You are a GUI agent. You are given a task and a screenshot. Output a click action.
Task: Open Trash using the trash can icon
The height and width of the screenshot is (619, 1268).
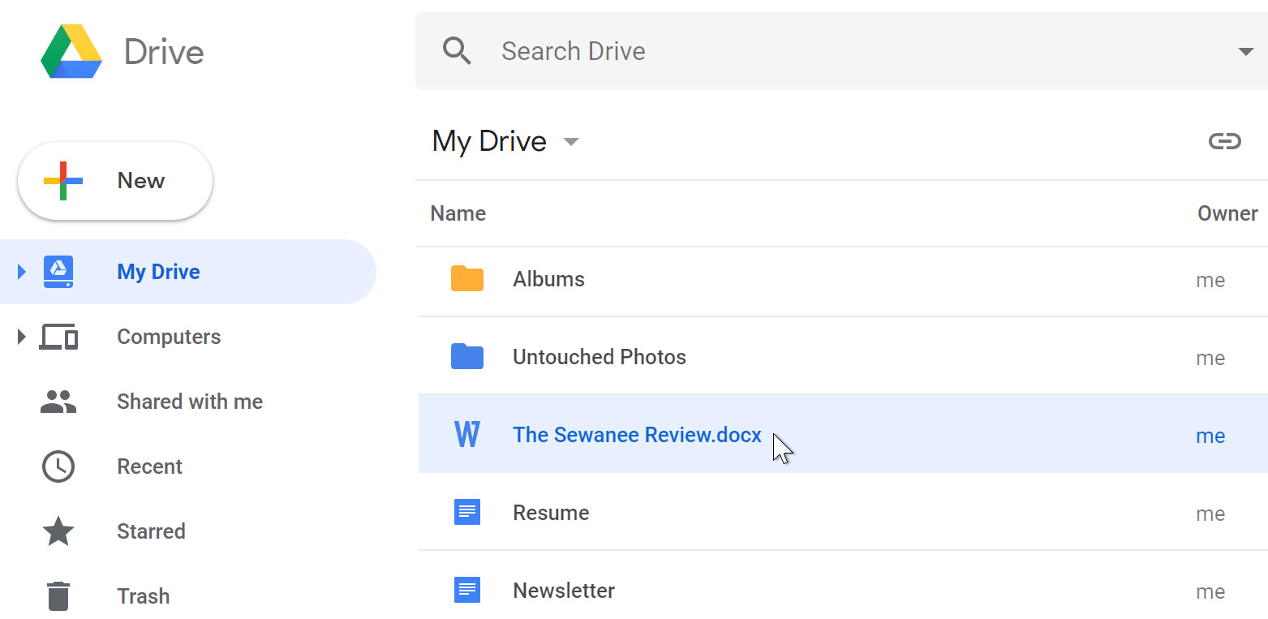[x=58, y=595]
